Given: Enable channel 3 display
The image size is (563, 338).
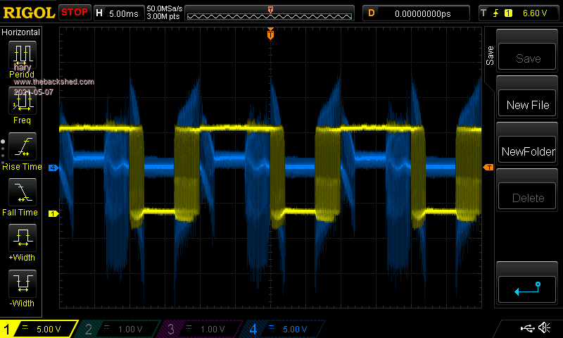Looking at the screenshot, I should (201, 329).
